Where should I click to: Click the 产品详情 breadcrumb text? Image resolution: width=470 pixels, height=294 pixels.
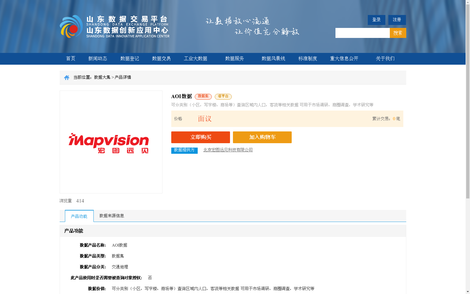coord(123,77)
